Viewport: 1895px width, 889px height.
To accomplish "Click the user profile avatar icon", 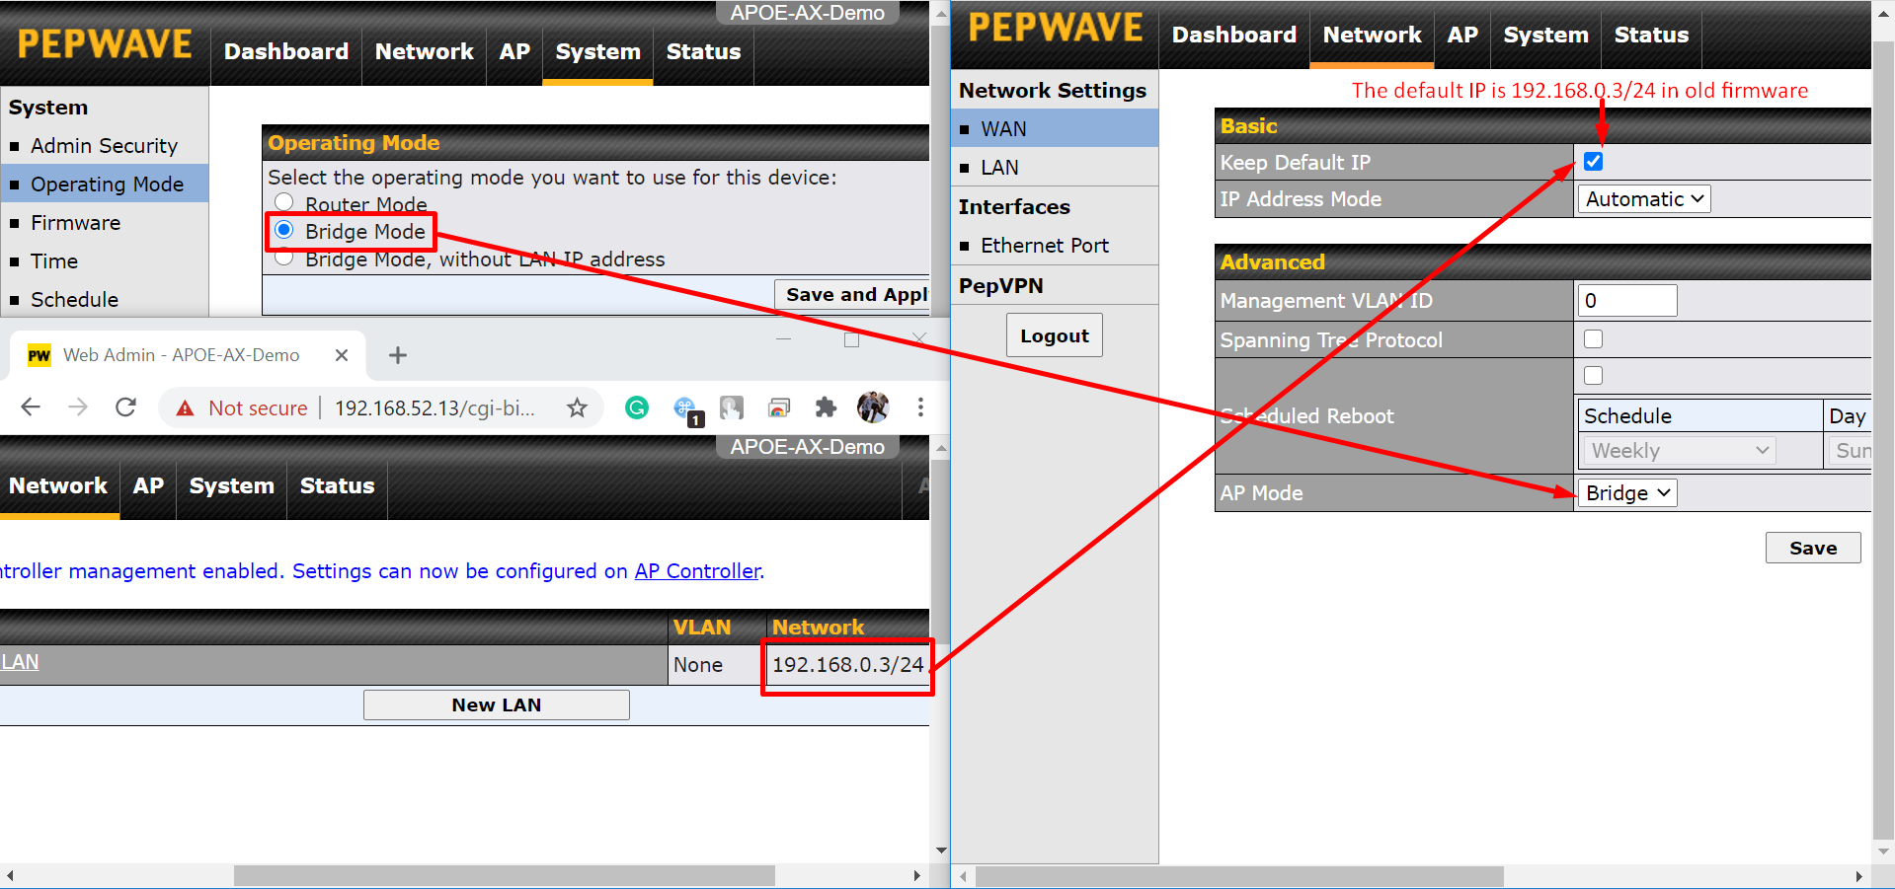I will coord(873,407).
